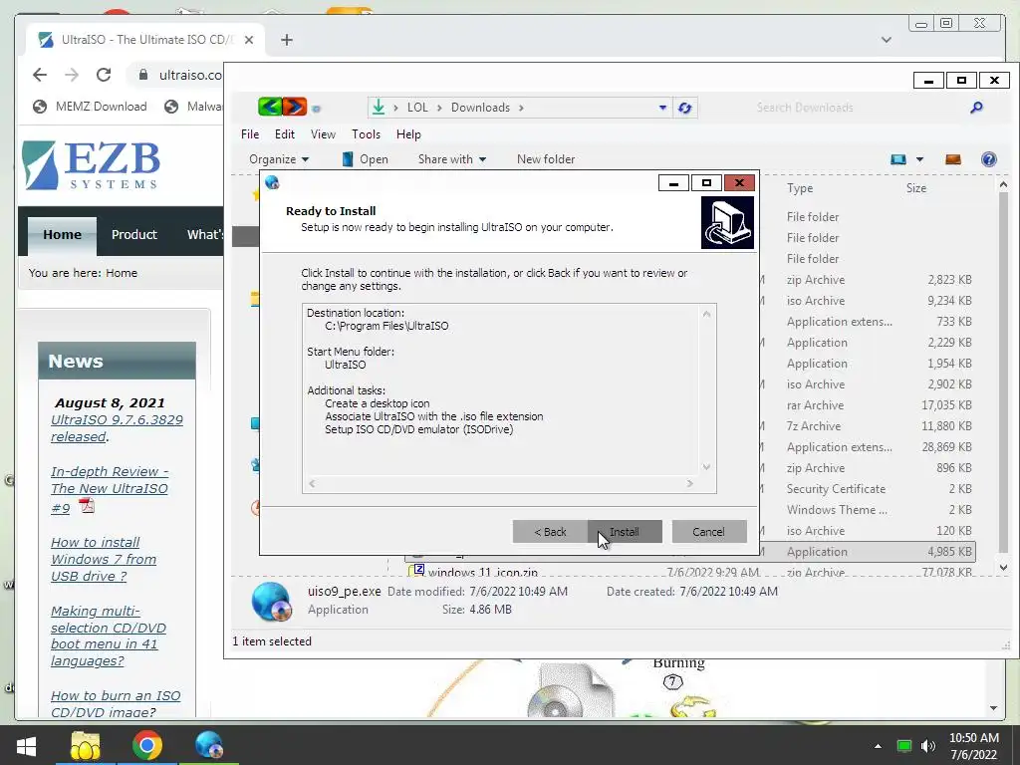Reload the UltraISO page in Chrome
The height and width of the screenshot is (765, 1020).
point(104,75)
